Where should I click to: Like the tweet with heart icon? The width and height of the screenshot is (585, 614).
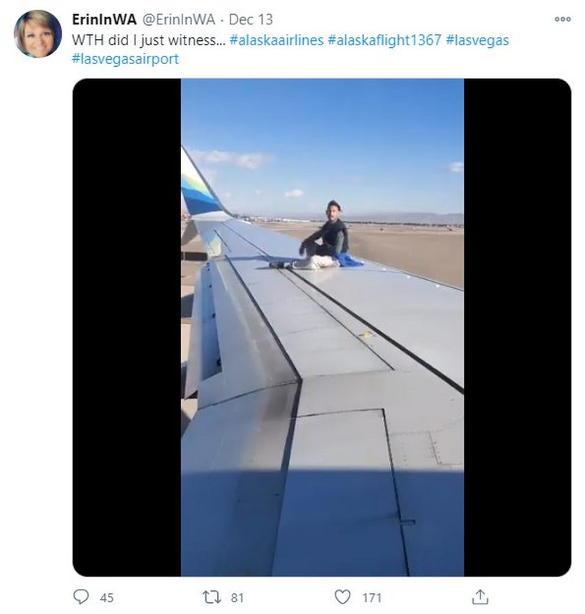pos(343,597)
